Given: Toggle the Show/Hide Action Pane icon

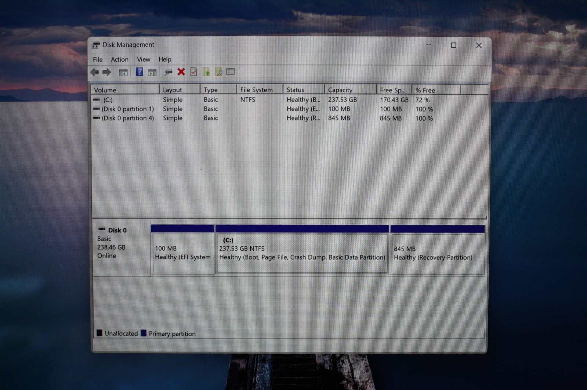Looking at the screenshot, I should tap(152, 72).
